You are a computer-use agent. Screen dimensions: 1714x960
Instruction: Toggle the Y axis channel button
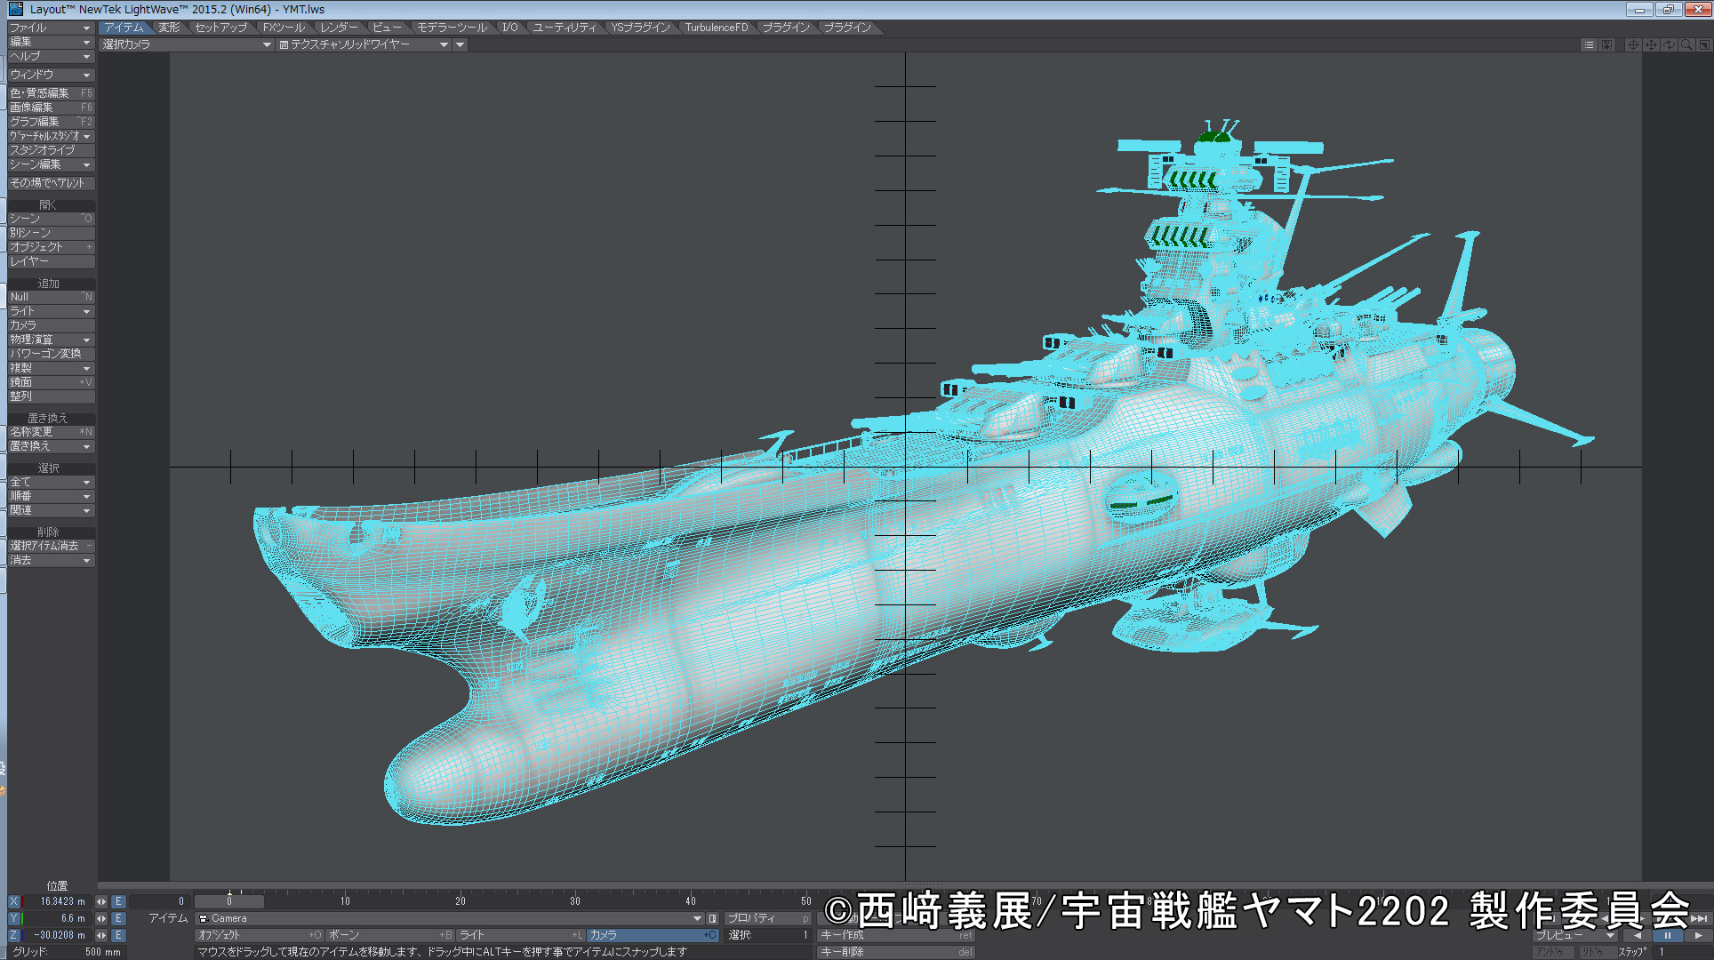click(13, 918)
